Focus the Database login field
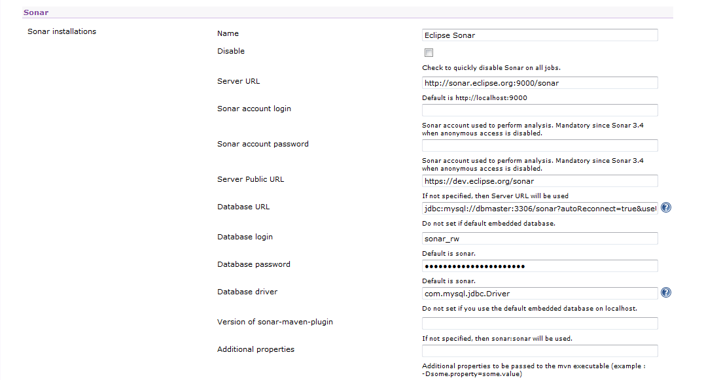The height and width of the screenshot is (380, 721). 540,239
